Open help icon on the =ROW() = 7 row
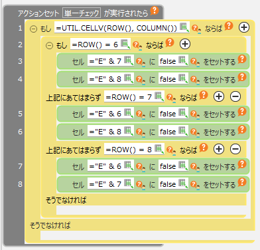 204,94
